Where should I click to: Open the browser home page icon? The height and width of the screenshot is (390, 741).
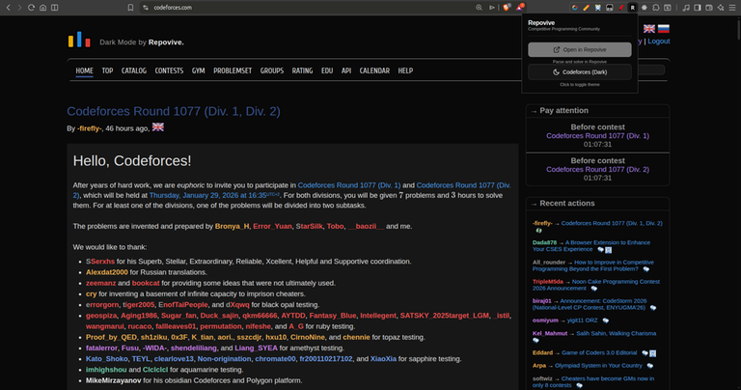43,8
